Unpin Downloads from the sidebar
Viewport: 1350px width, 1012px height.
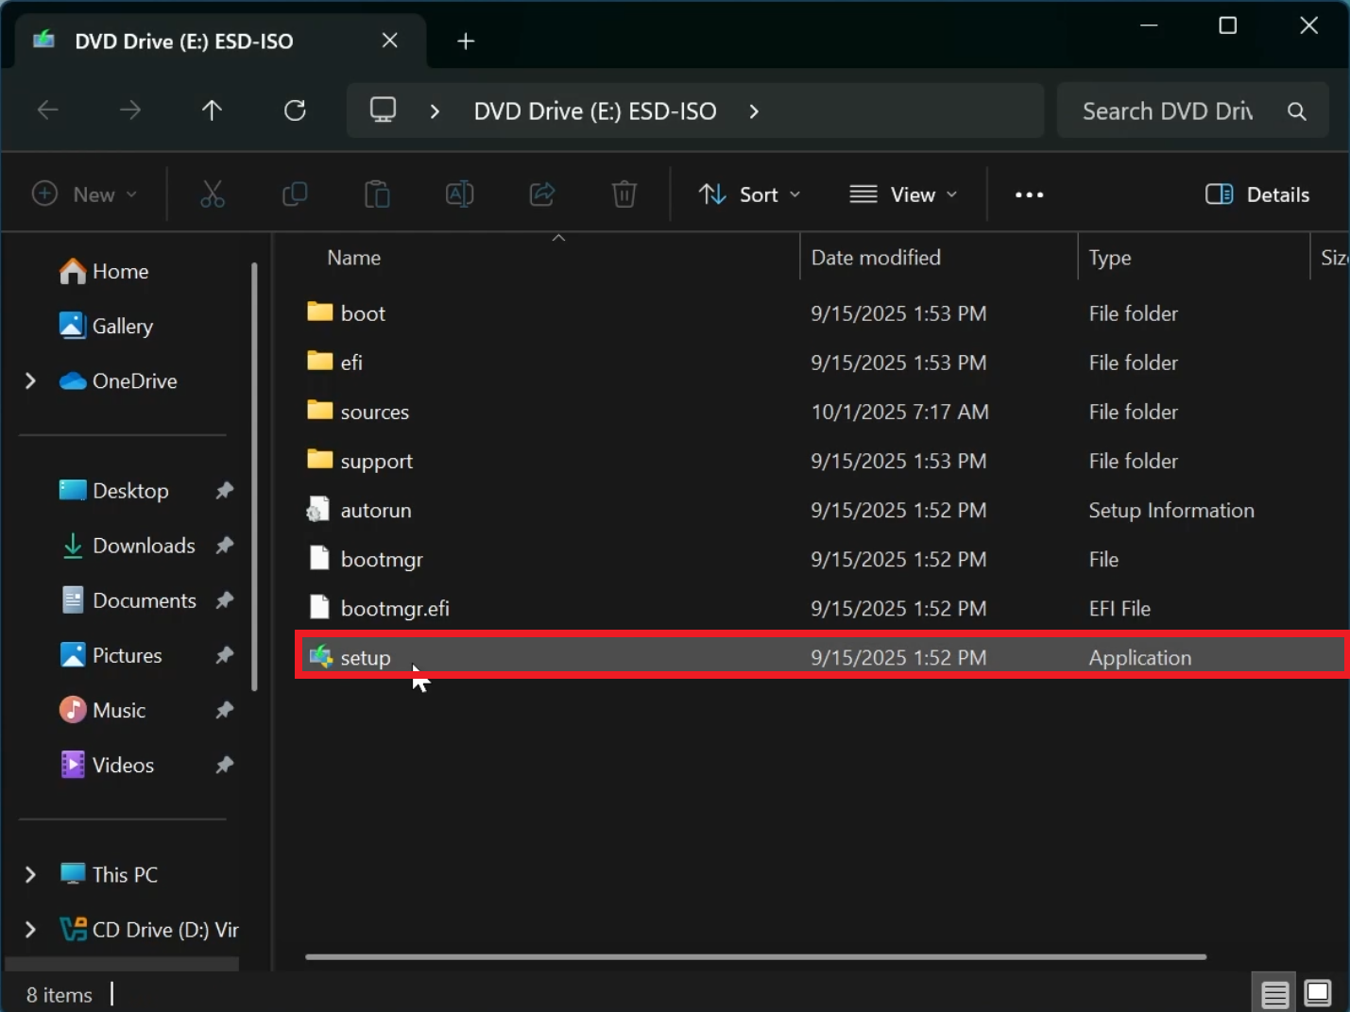tap(224, 546)
